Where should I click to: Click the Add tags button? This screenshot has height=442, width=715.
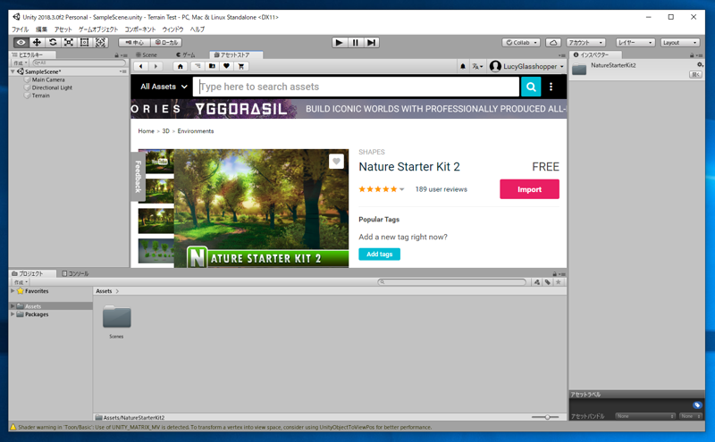point(379,254)
